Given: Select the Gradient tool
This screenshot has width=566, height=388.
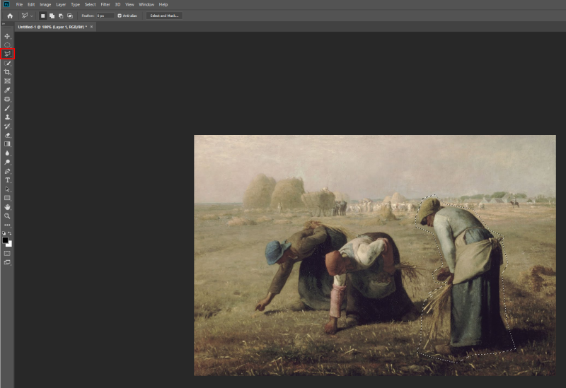Looking at the screenshot, I should coord(7,144).
